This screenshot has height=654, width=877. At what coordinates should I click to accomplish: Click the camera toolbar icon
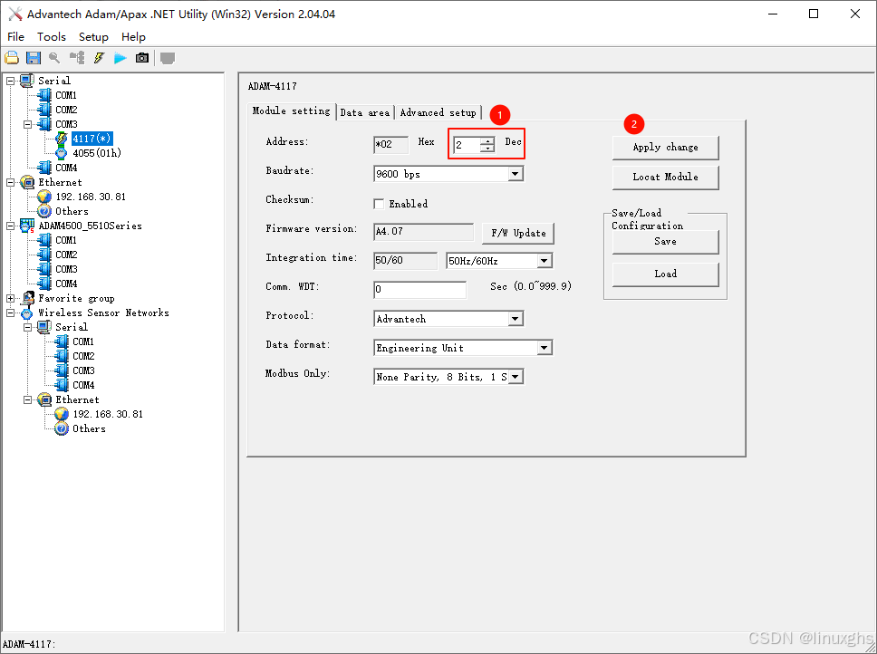(142, 58)
